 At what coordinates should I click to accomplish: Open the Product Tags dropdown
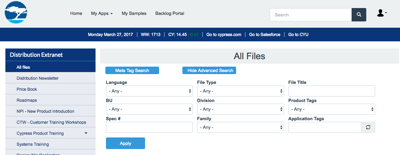332,109
